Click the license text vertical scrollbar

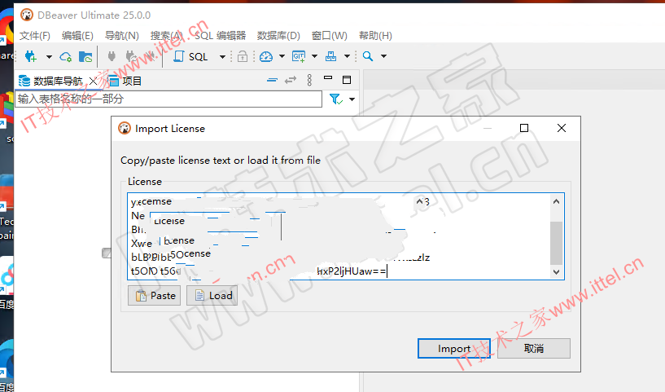click(x=557, y=236)
